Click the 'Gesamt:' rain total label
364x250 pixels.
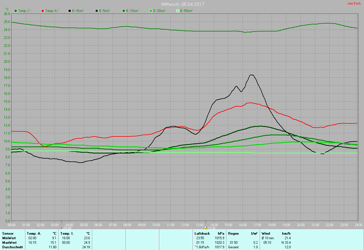tap(233, 247)
